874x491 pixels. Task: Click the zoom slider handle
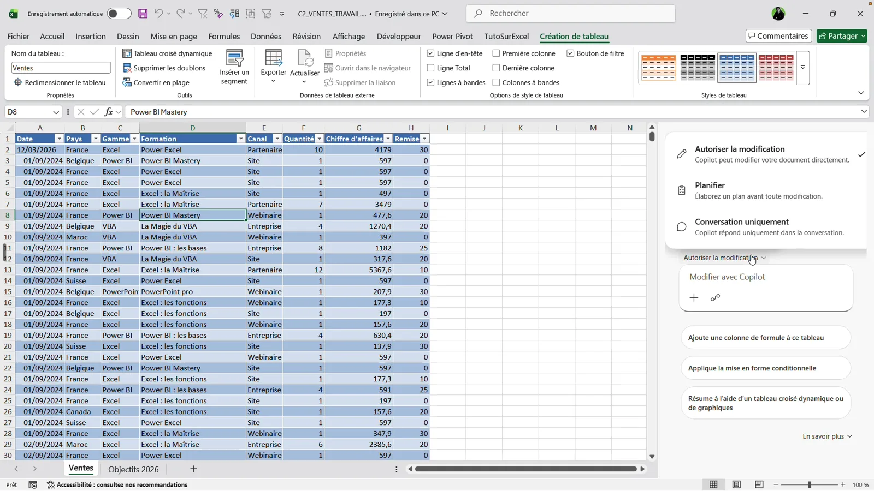point(810,484)
